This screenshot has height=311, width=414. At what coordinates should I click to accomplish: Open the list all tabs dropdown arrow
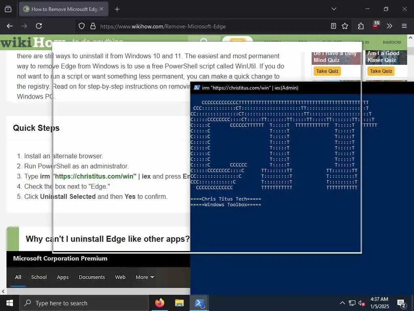334,9
